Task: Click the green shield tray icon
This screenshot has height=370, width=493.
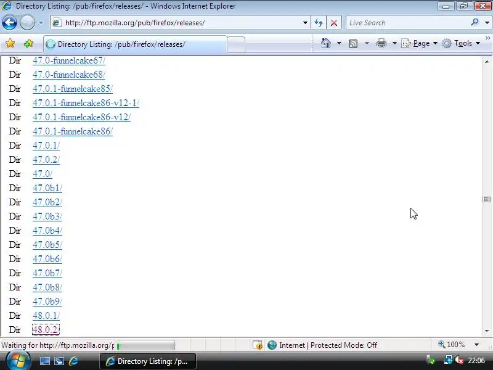Action: point(431,361)
